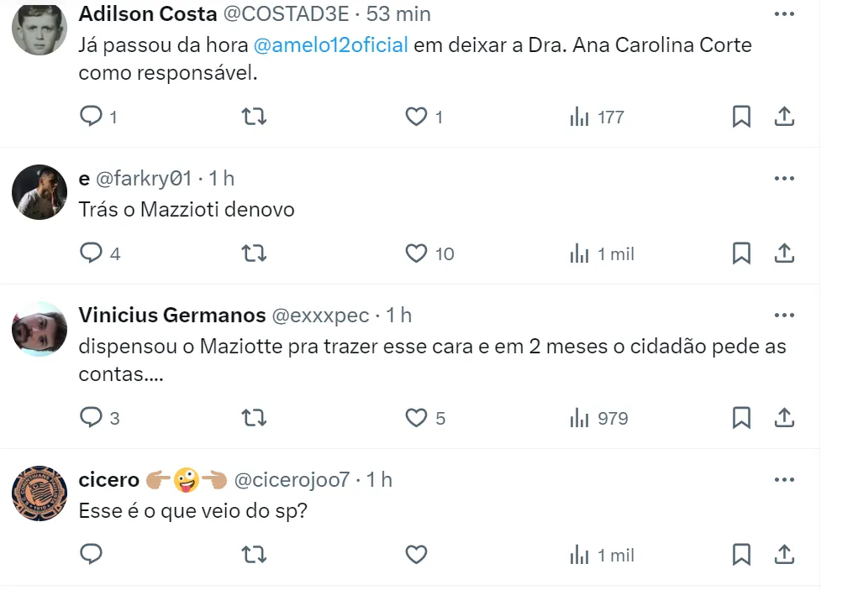Retweet Adilson Costa's post

(254, 117)
